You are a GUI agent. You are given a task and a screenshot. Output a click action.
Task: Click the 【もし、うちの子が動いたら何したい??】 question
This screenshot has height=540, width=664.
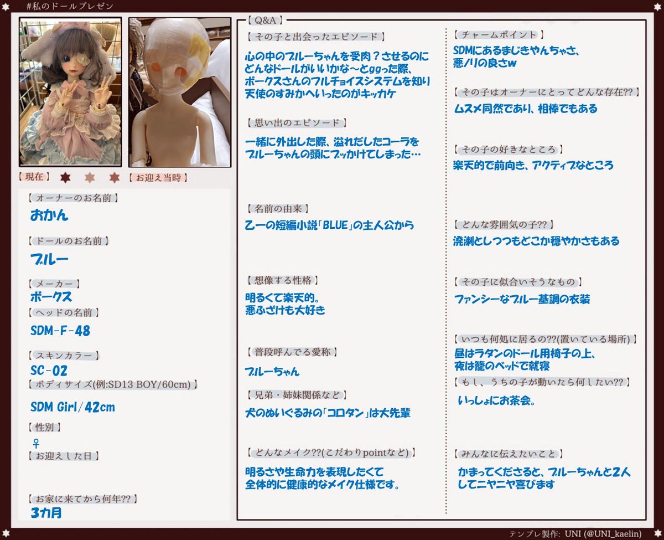click(542, 382)
